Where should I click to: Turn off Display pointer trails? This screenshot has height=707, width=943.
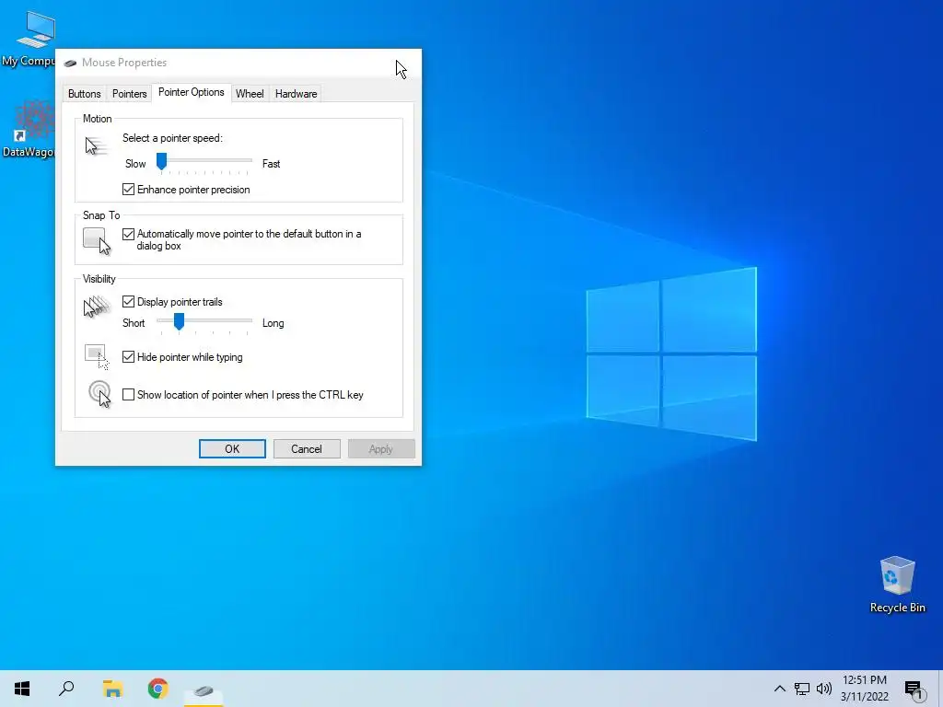(128, 301)
